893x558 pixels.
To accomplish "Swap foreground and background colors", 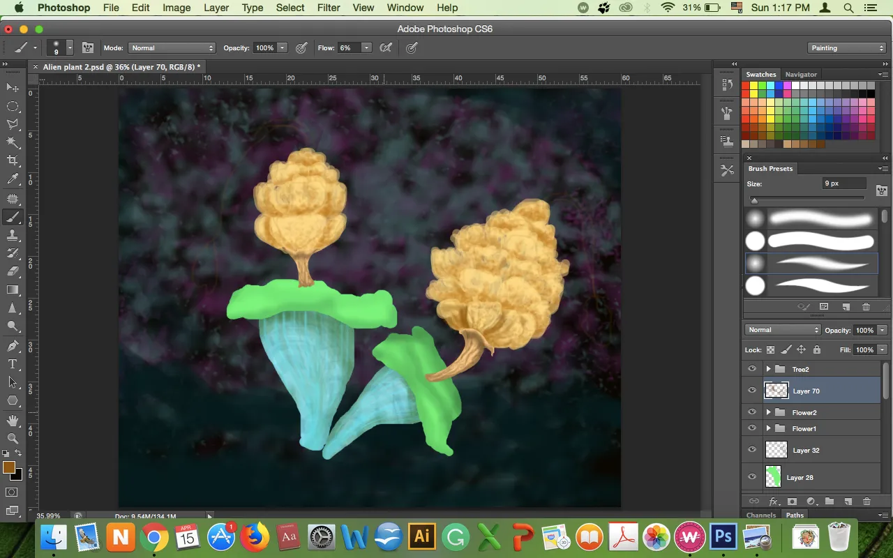I will (x=19, y=454).
